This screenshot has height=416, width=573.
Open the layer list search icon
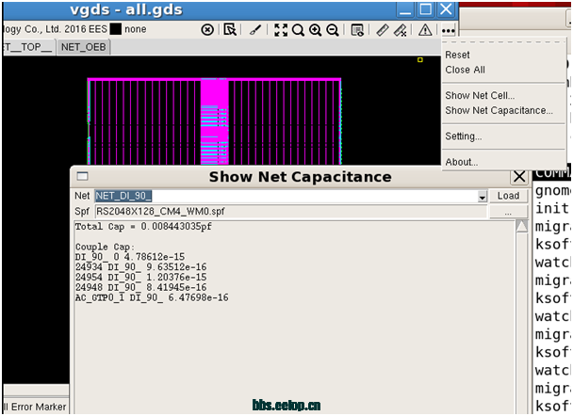click(357, 30)
